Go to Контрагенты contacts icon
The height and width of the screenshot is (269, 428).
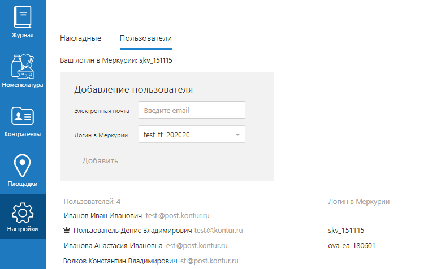[23, 116]
